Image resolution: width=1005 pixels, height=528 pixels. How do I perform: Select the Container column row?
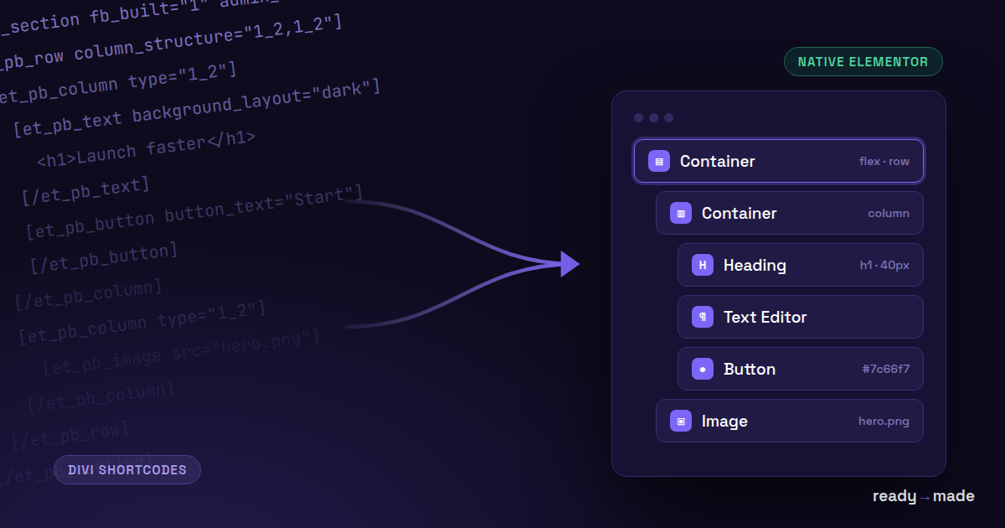point(790,213)
